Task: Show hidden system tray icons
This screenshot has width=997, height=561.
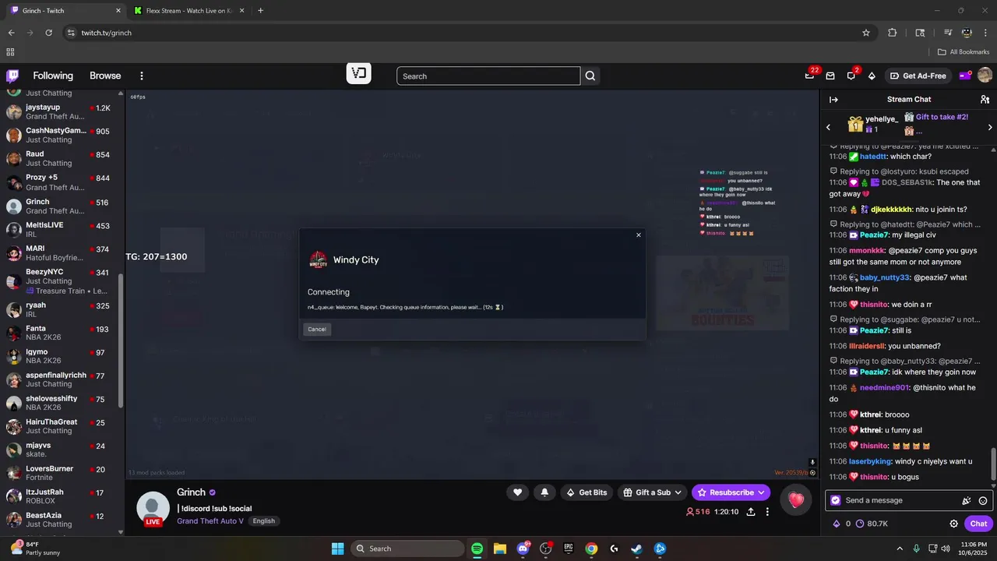Action: (x=900, y=549)
